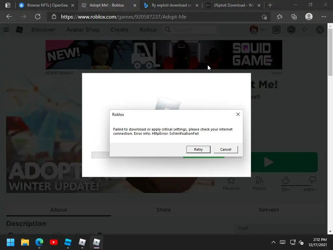Open browser Collections
The image size is (333, 250).
point(294,17)
